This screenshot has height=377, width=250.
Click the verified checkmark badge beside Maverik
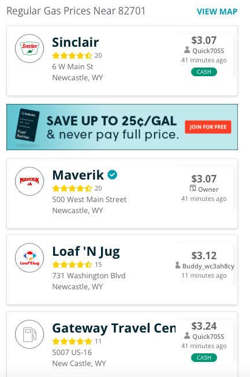(112, 175)
